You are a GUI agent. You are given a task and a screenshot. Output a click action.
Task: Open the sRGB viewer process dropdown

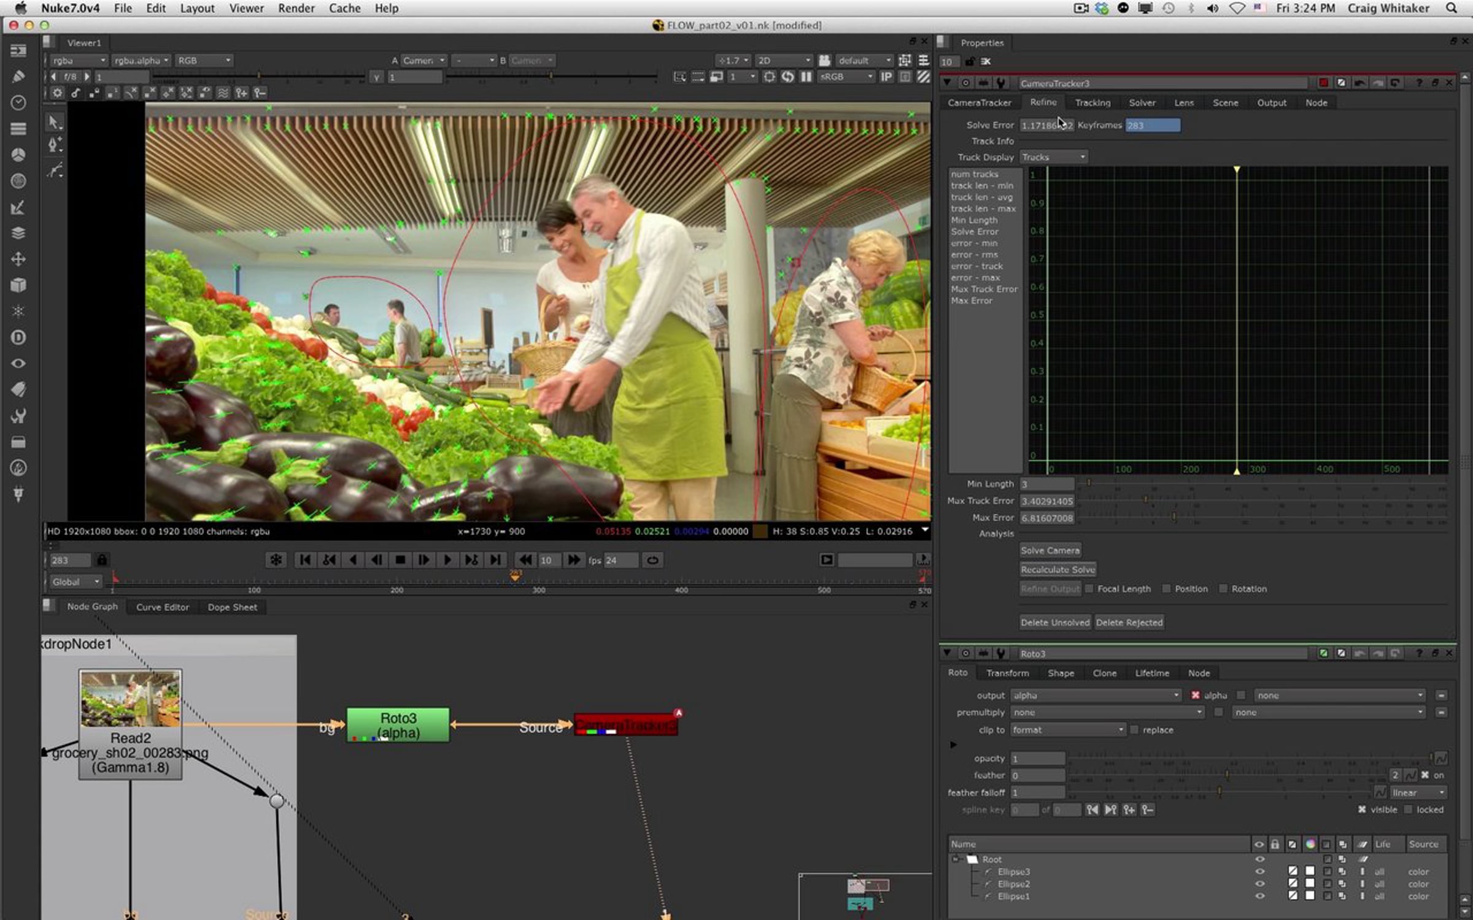coord(846,77)
